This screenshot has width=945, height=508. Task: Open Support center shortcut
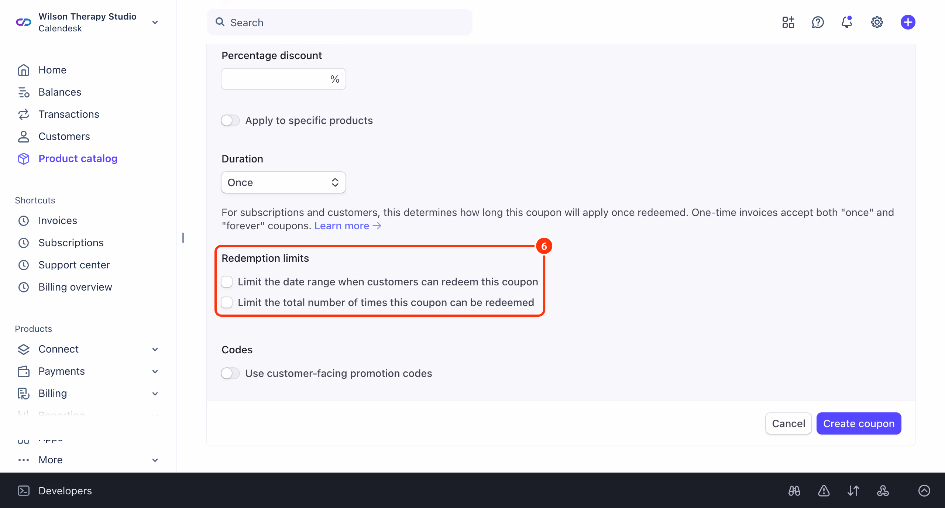tap(74, 265)
